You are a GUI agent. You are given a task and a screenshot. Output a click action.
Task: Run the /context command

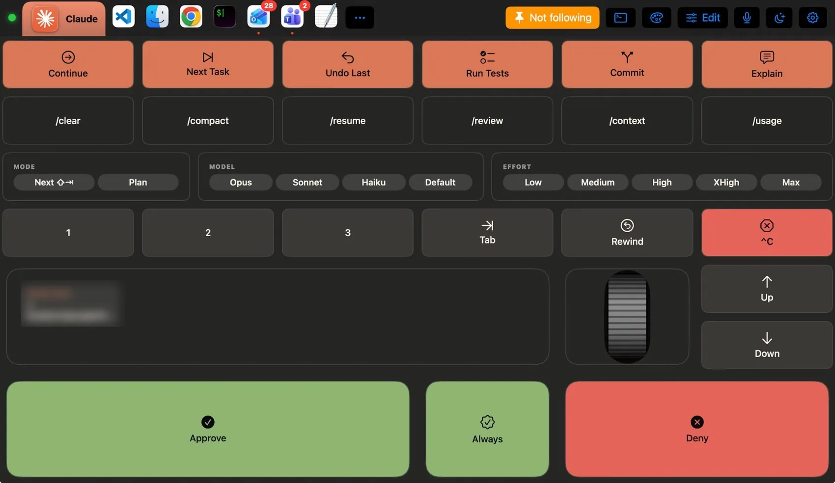coord(627,120)
